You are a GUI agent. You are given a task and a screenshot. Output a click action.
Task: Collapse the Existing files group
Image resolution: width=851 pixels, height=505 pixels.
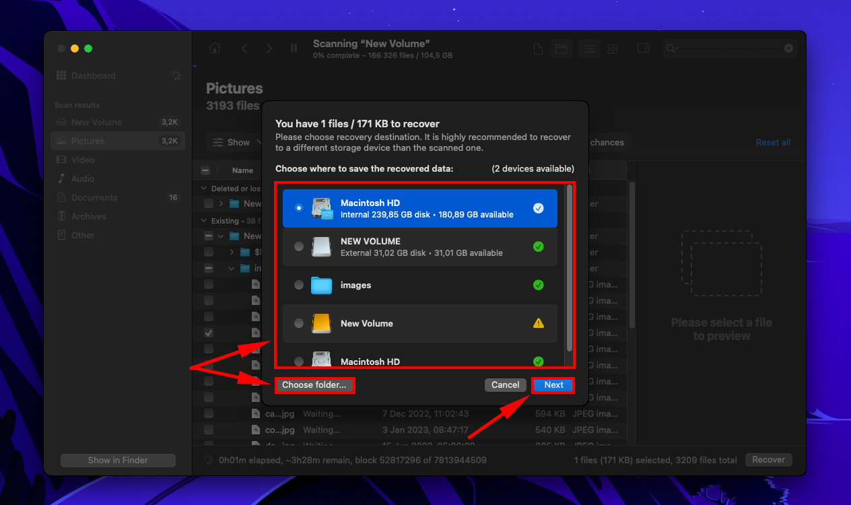[204, 221]
